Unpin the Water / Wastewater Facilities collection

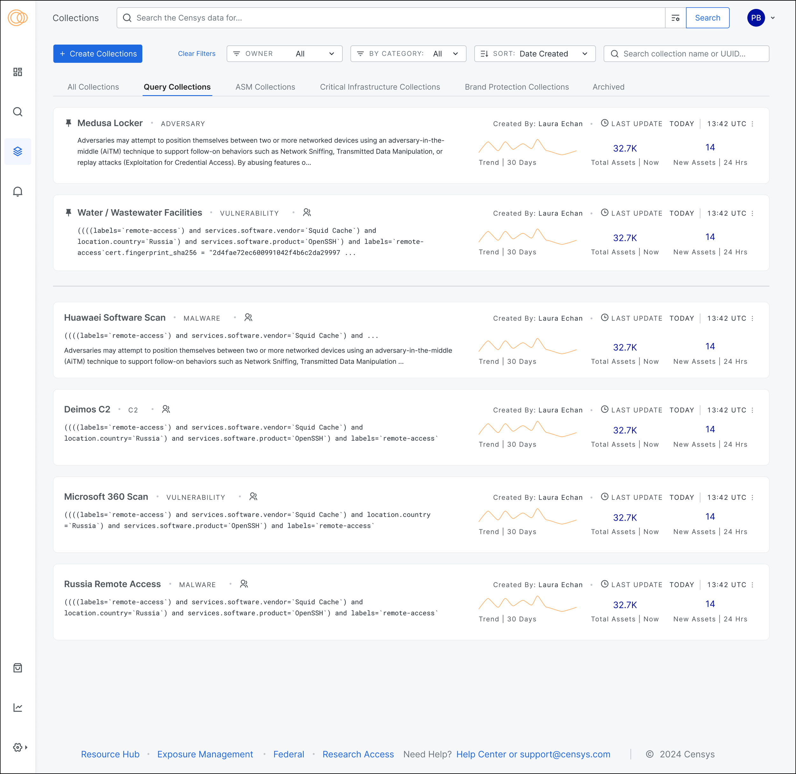(68, 213)
